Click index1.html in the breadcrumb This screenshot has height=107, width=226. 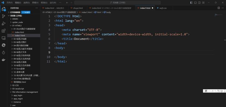point(85,12)
